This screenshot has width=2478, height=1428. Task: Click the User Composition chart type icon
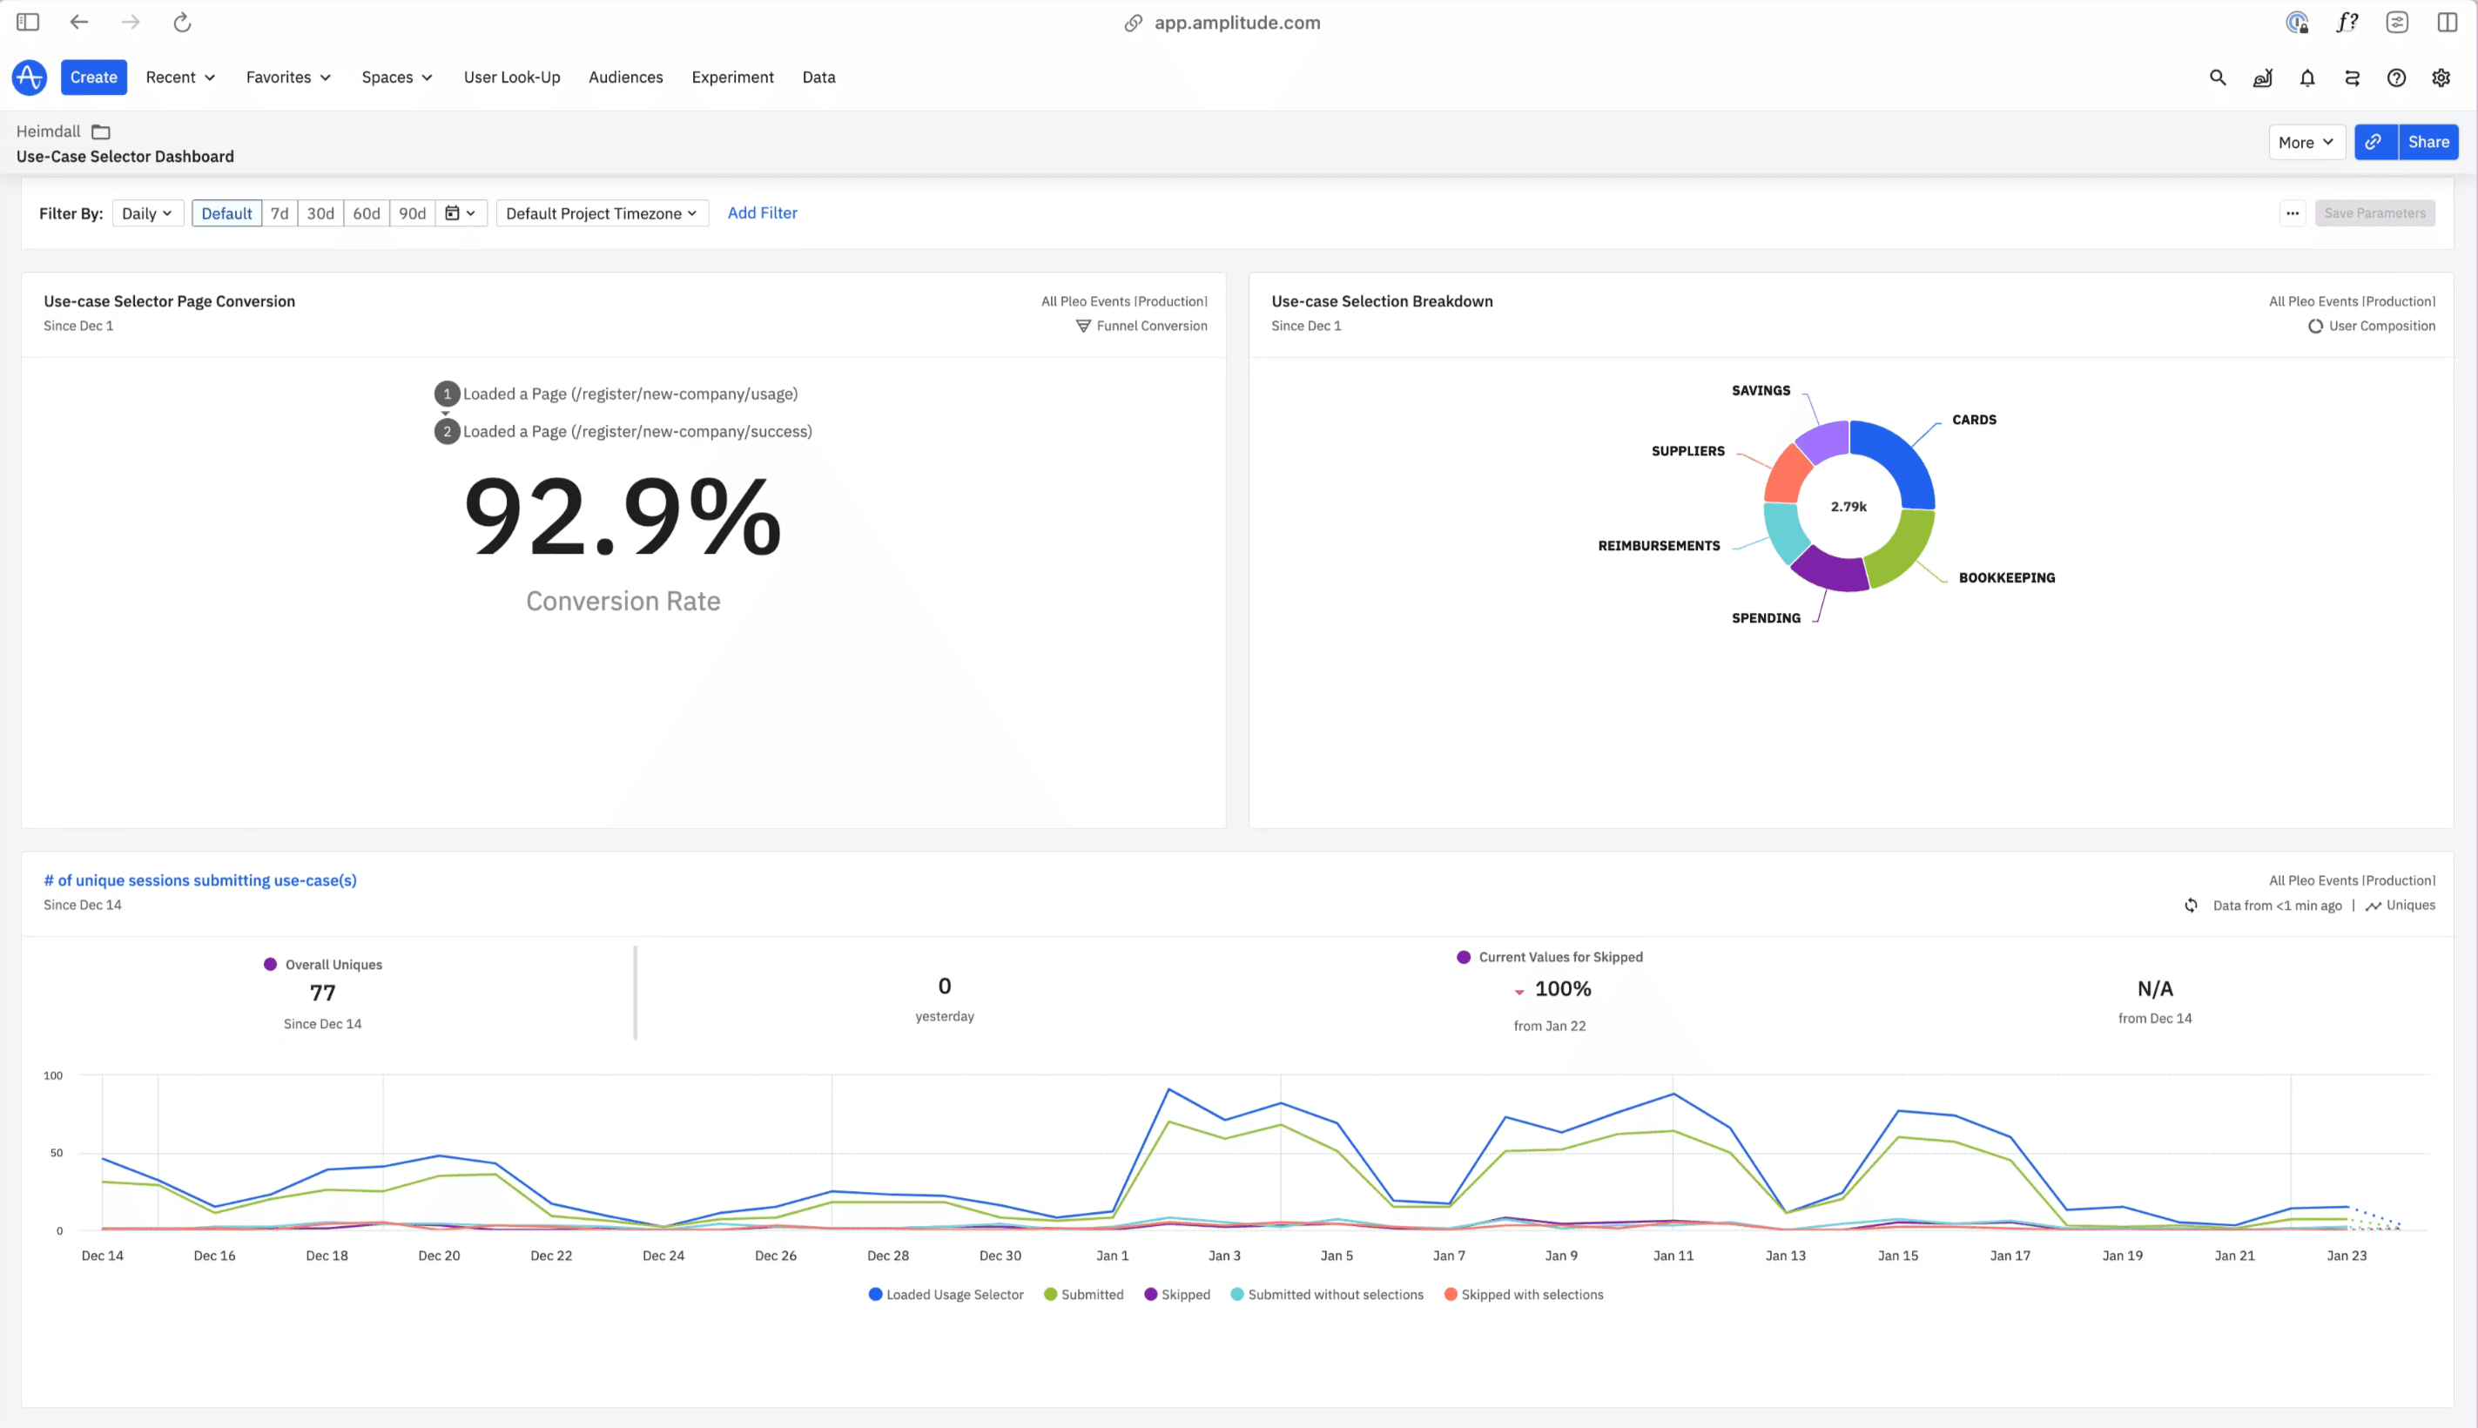pos(2315,326)
